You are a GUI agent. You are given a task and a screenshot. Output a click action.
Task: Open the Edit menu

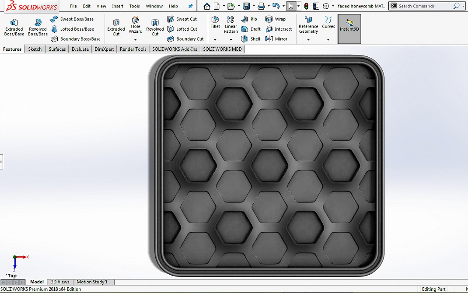pos(87,6)
